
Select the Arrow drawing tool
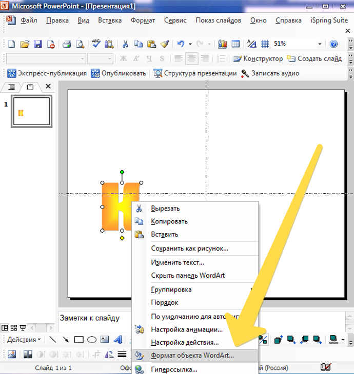[x=66, y=340]
